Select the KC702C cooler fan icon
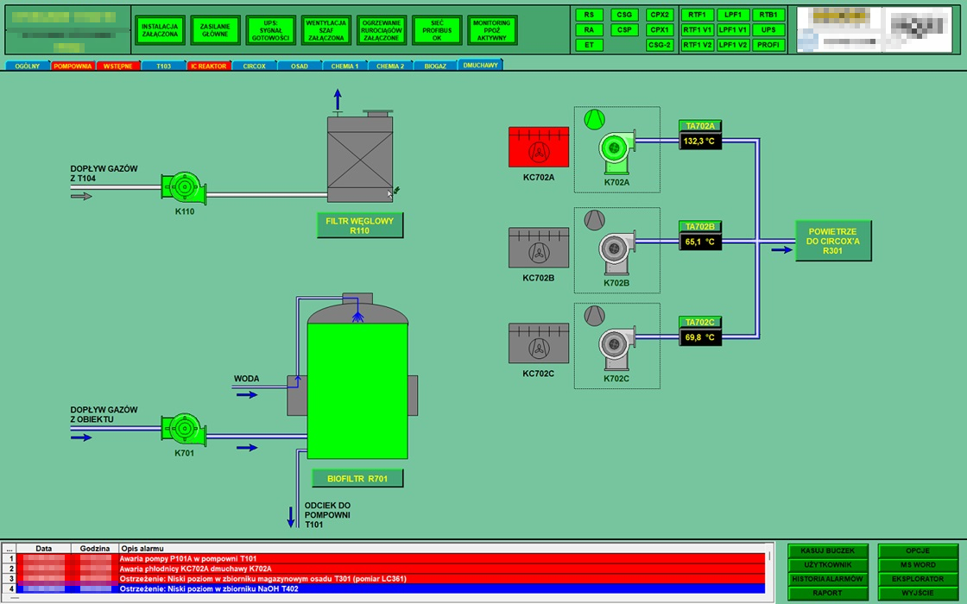The image size is (967, 604). pos(539,344)
